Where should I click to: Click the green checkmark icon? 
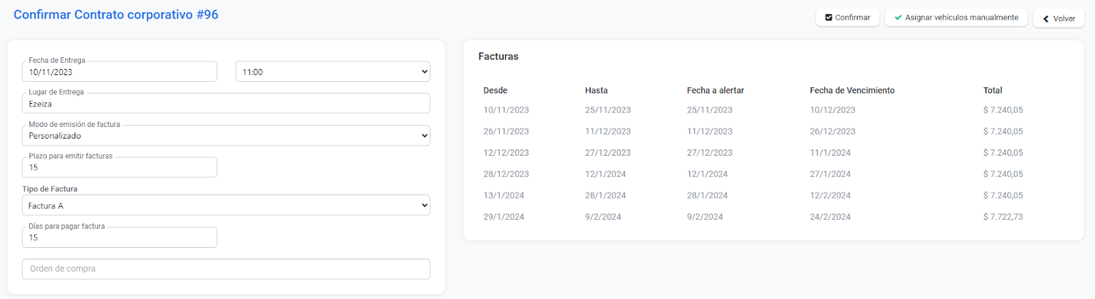tap(898, 18)
